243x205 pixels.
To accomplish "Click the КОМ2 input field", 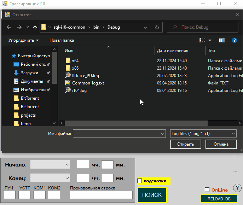I will pos(54,195).
